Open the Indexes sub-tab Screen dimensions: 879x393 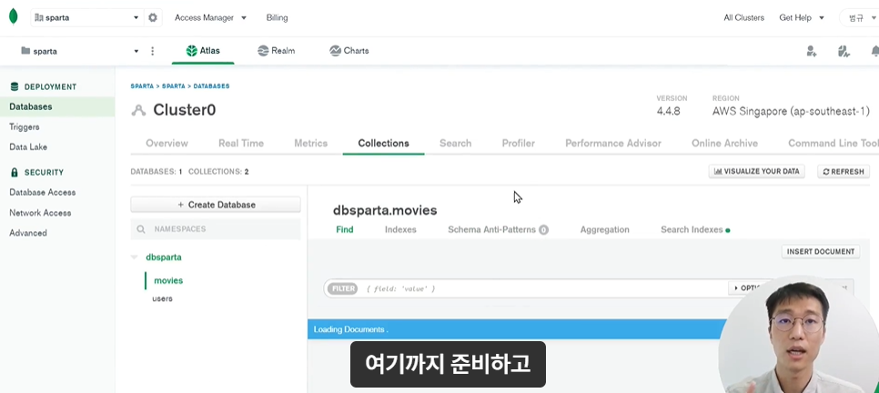point(400,229)
